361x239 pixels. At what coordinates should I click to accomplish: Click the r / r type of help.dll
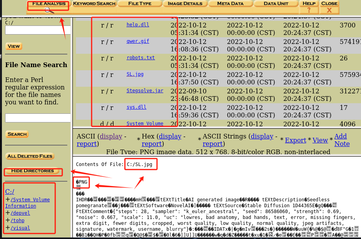(107, 25)
